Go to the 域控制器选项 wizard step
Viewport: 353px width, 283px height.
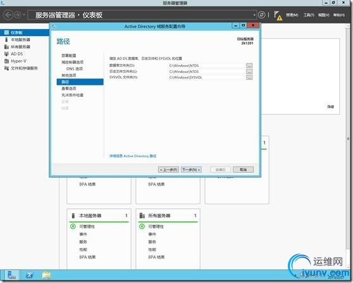click(x=73, y=62)
